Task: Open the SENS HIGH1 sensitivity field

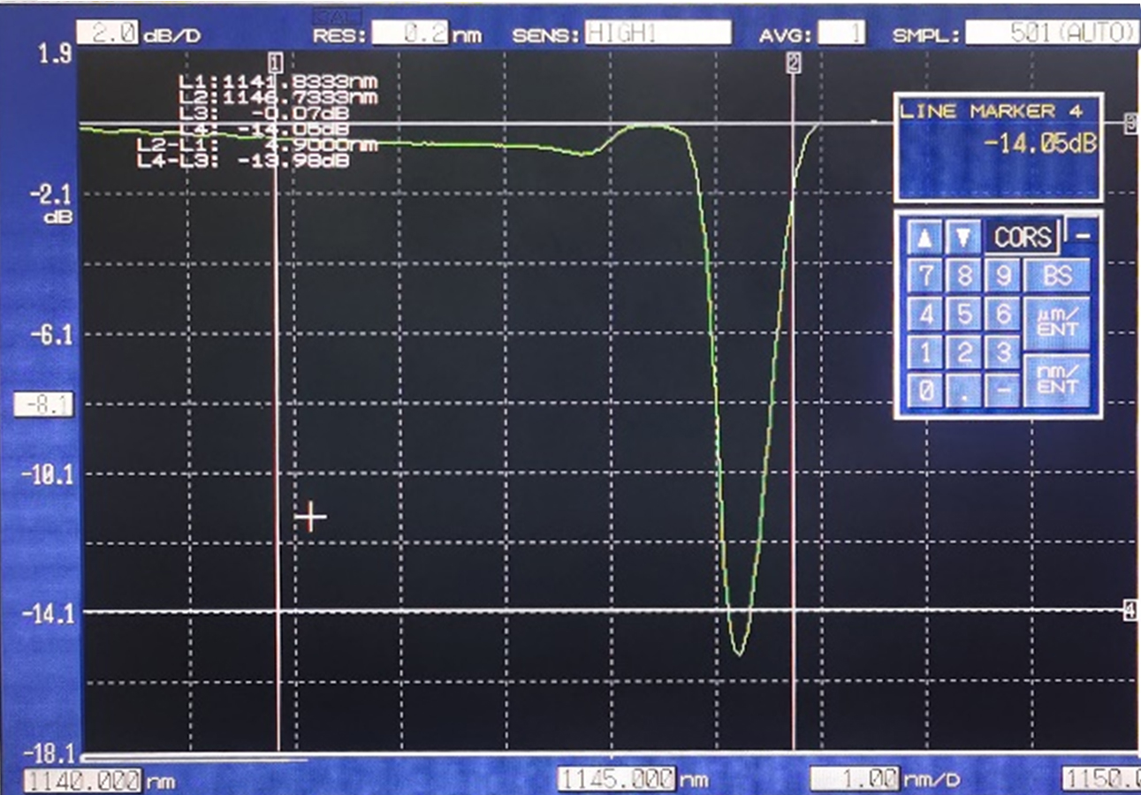Action: pos(658,34)
